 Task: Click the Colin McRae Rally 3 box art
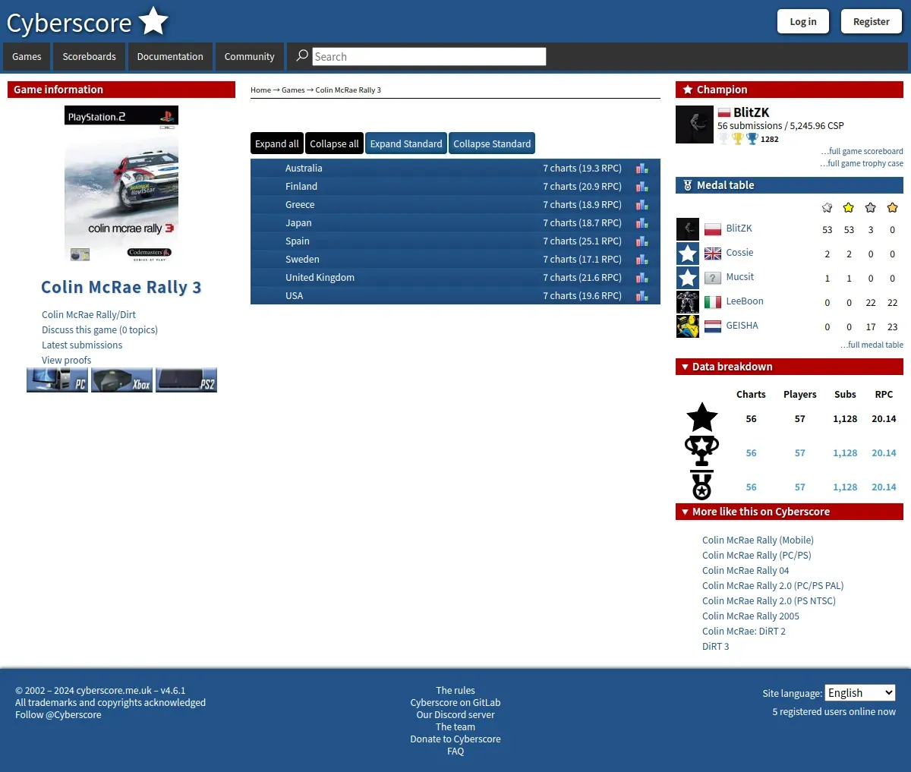[x=121, y=184]
